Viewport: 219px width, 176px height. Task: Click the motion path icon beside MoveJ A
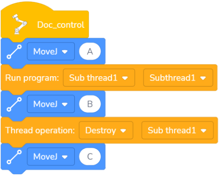[14, 52]
